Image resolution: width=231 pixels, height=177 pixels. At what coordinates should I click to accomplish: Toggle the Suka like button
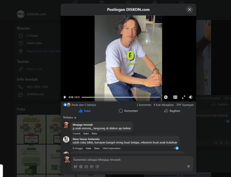click(85, 111)
